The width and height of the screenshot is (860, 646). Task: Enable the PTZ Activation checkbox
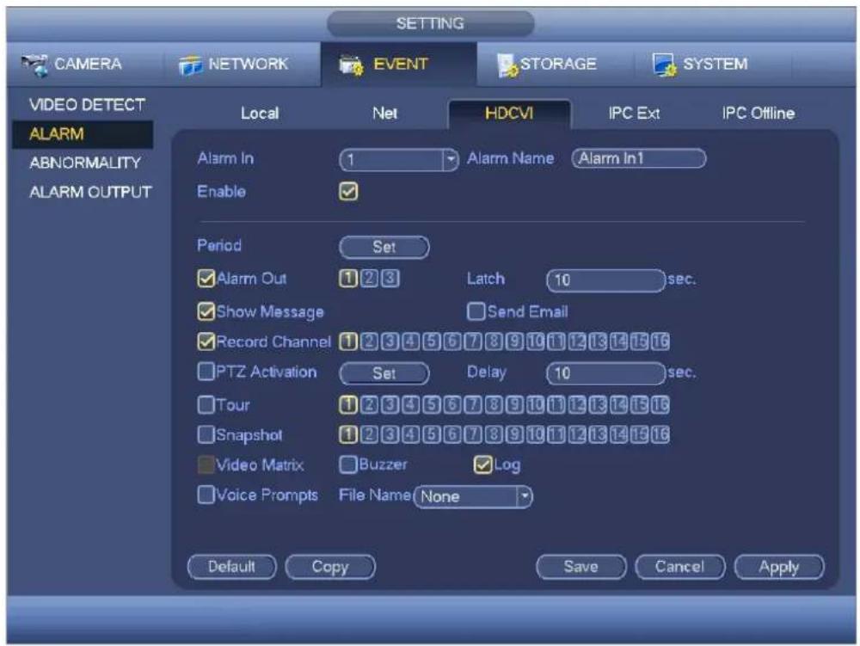click(x=206, y=372)
